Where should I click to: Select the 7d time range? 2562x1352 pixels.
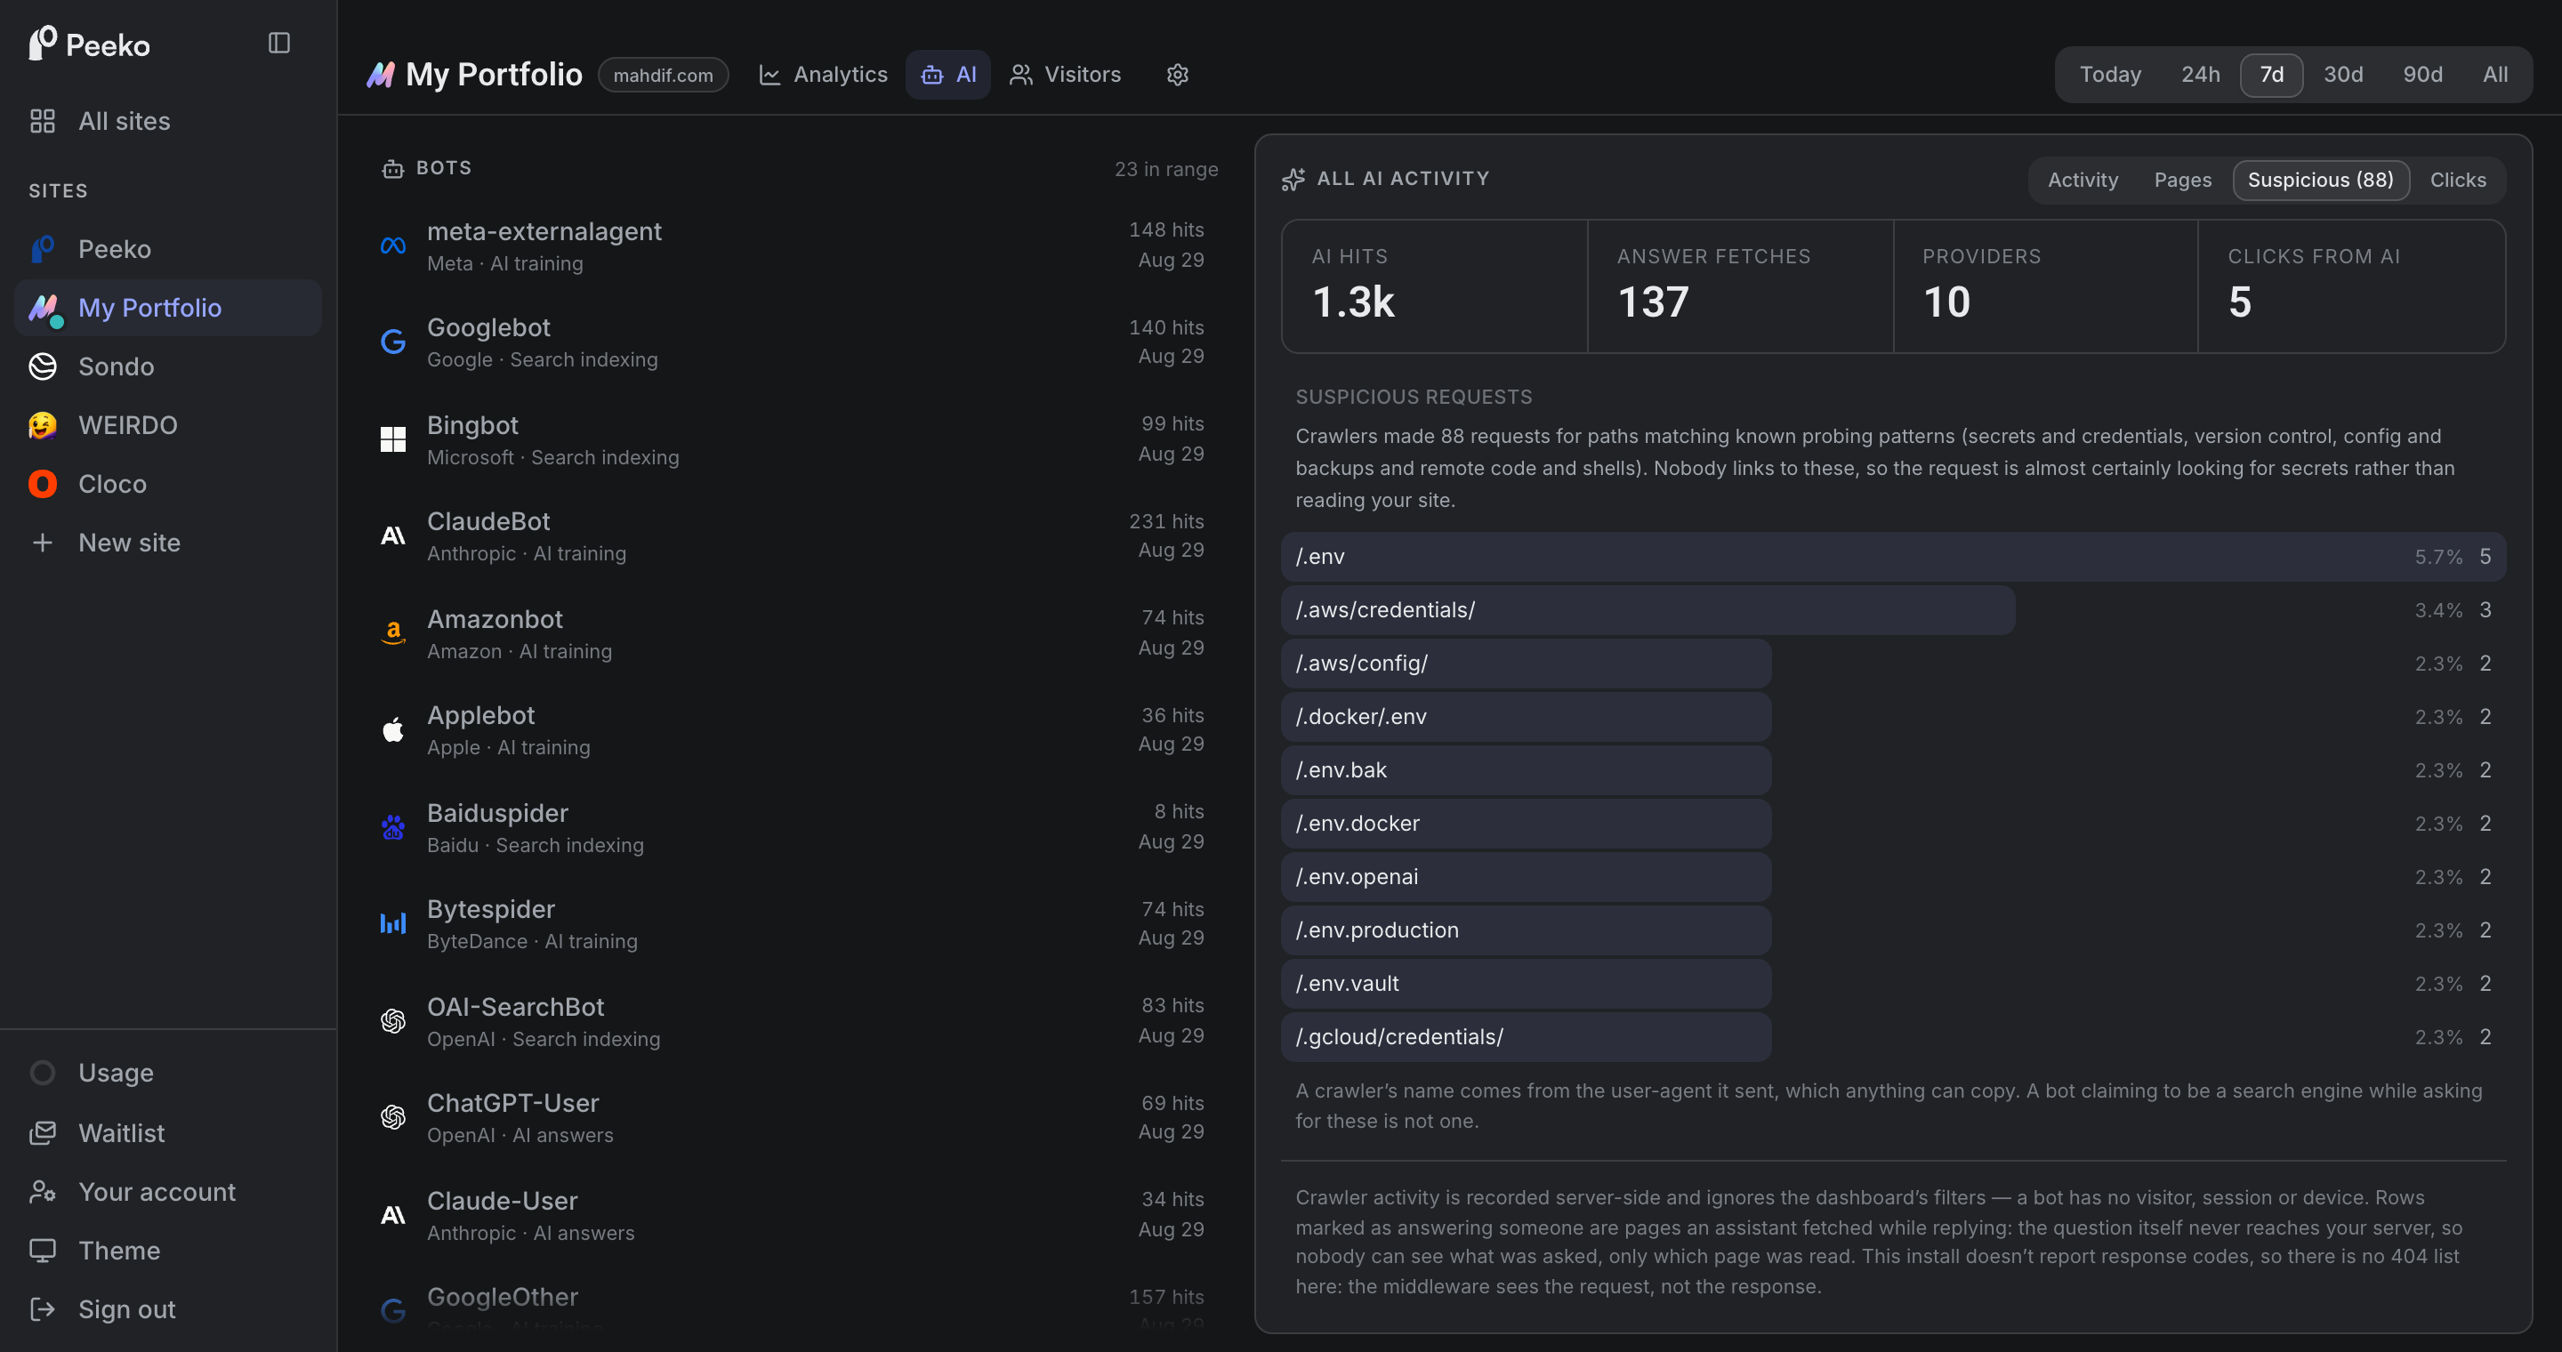click(2272, 75)
